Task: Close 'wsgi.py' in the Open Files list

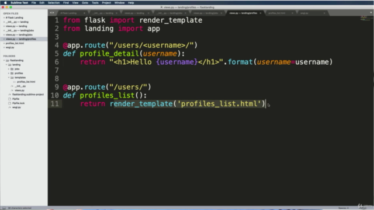Action: pos(4,47)
